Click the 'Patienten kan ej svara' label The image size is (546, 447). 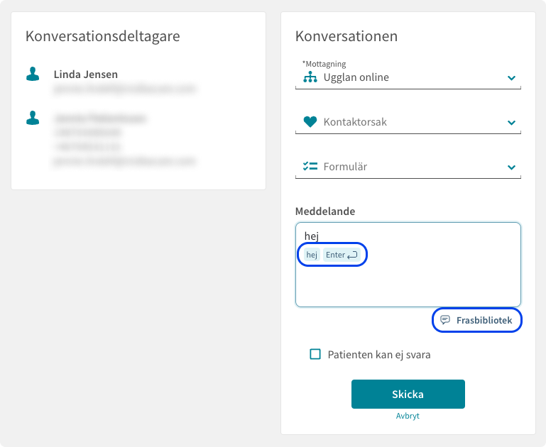[379, 355]
